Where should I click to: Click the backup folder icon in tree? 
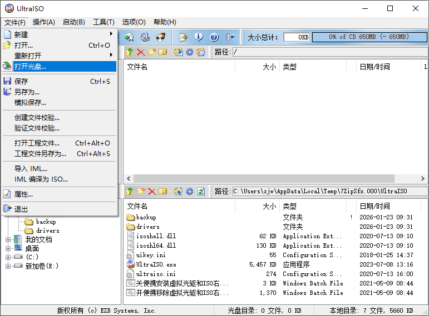(29, 222)
